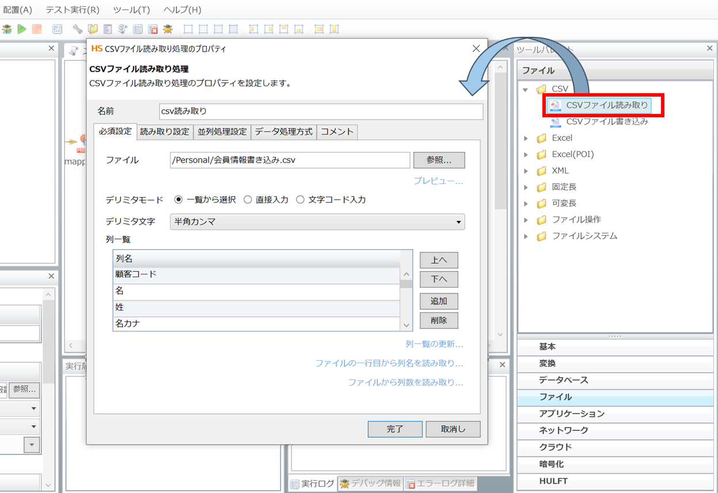Click the clock scheduler toolbar icon

tap(123, 29)
